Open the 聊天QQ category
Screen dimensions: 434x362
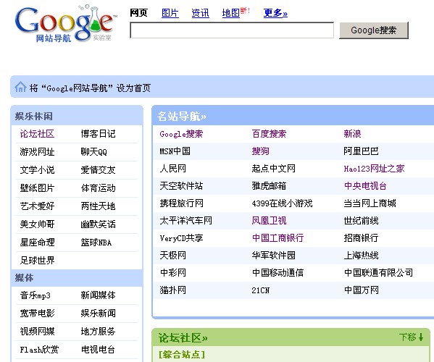[94, 152]
